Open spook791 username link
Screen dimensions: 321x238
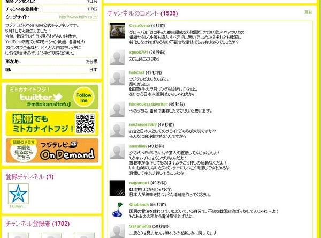tap(139, 52)
